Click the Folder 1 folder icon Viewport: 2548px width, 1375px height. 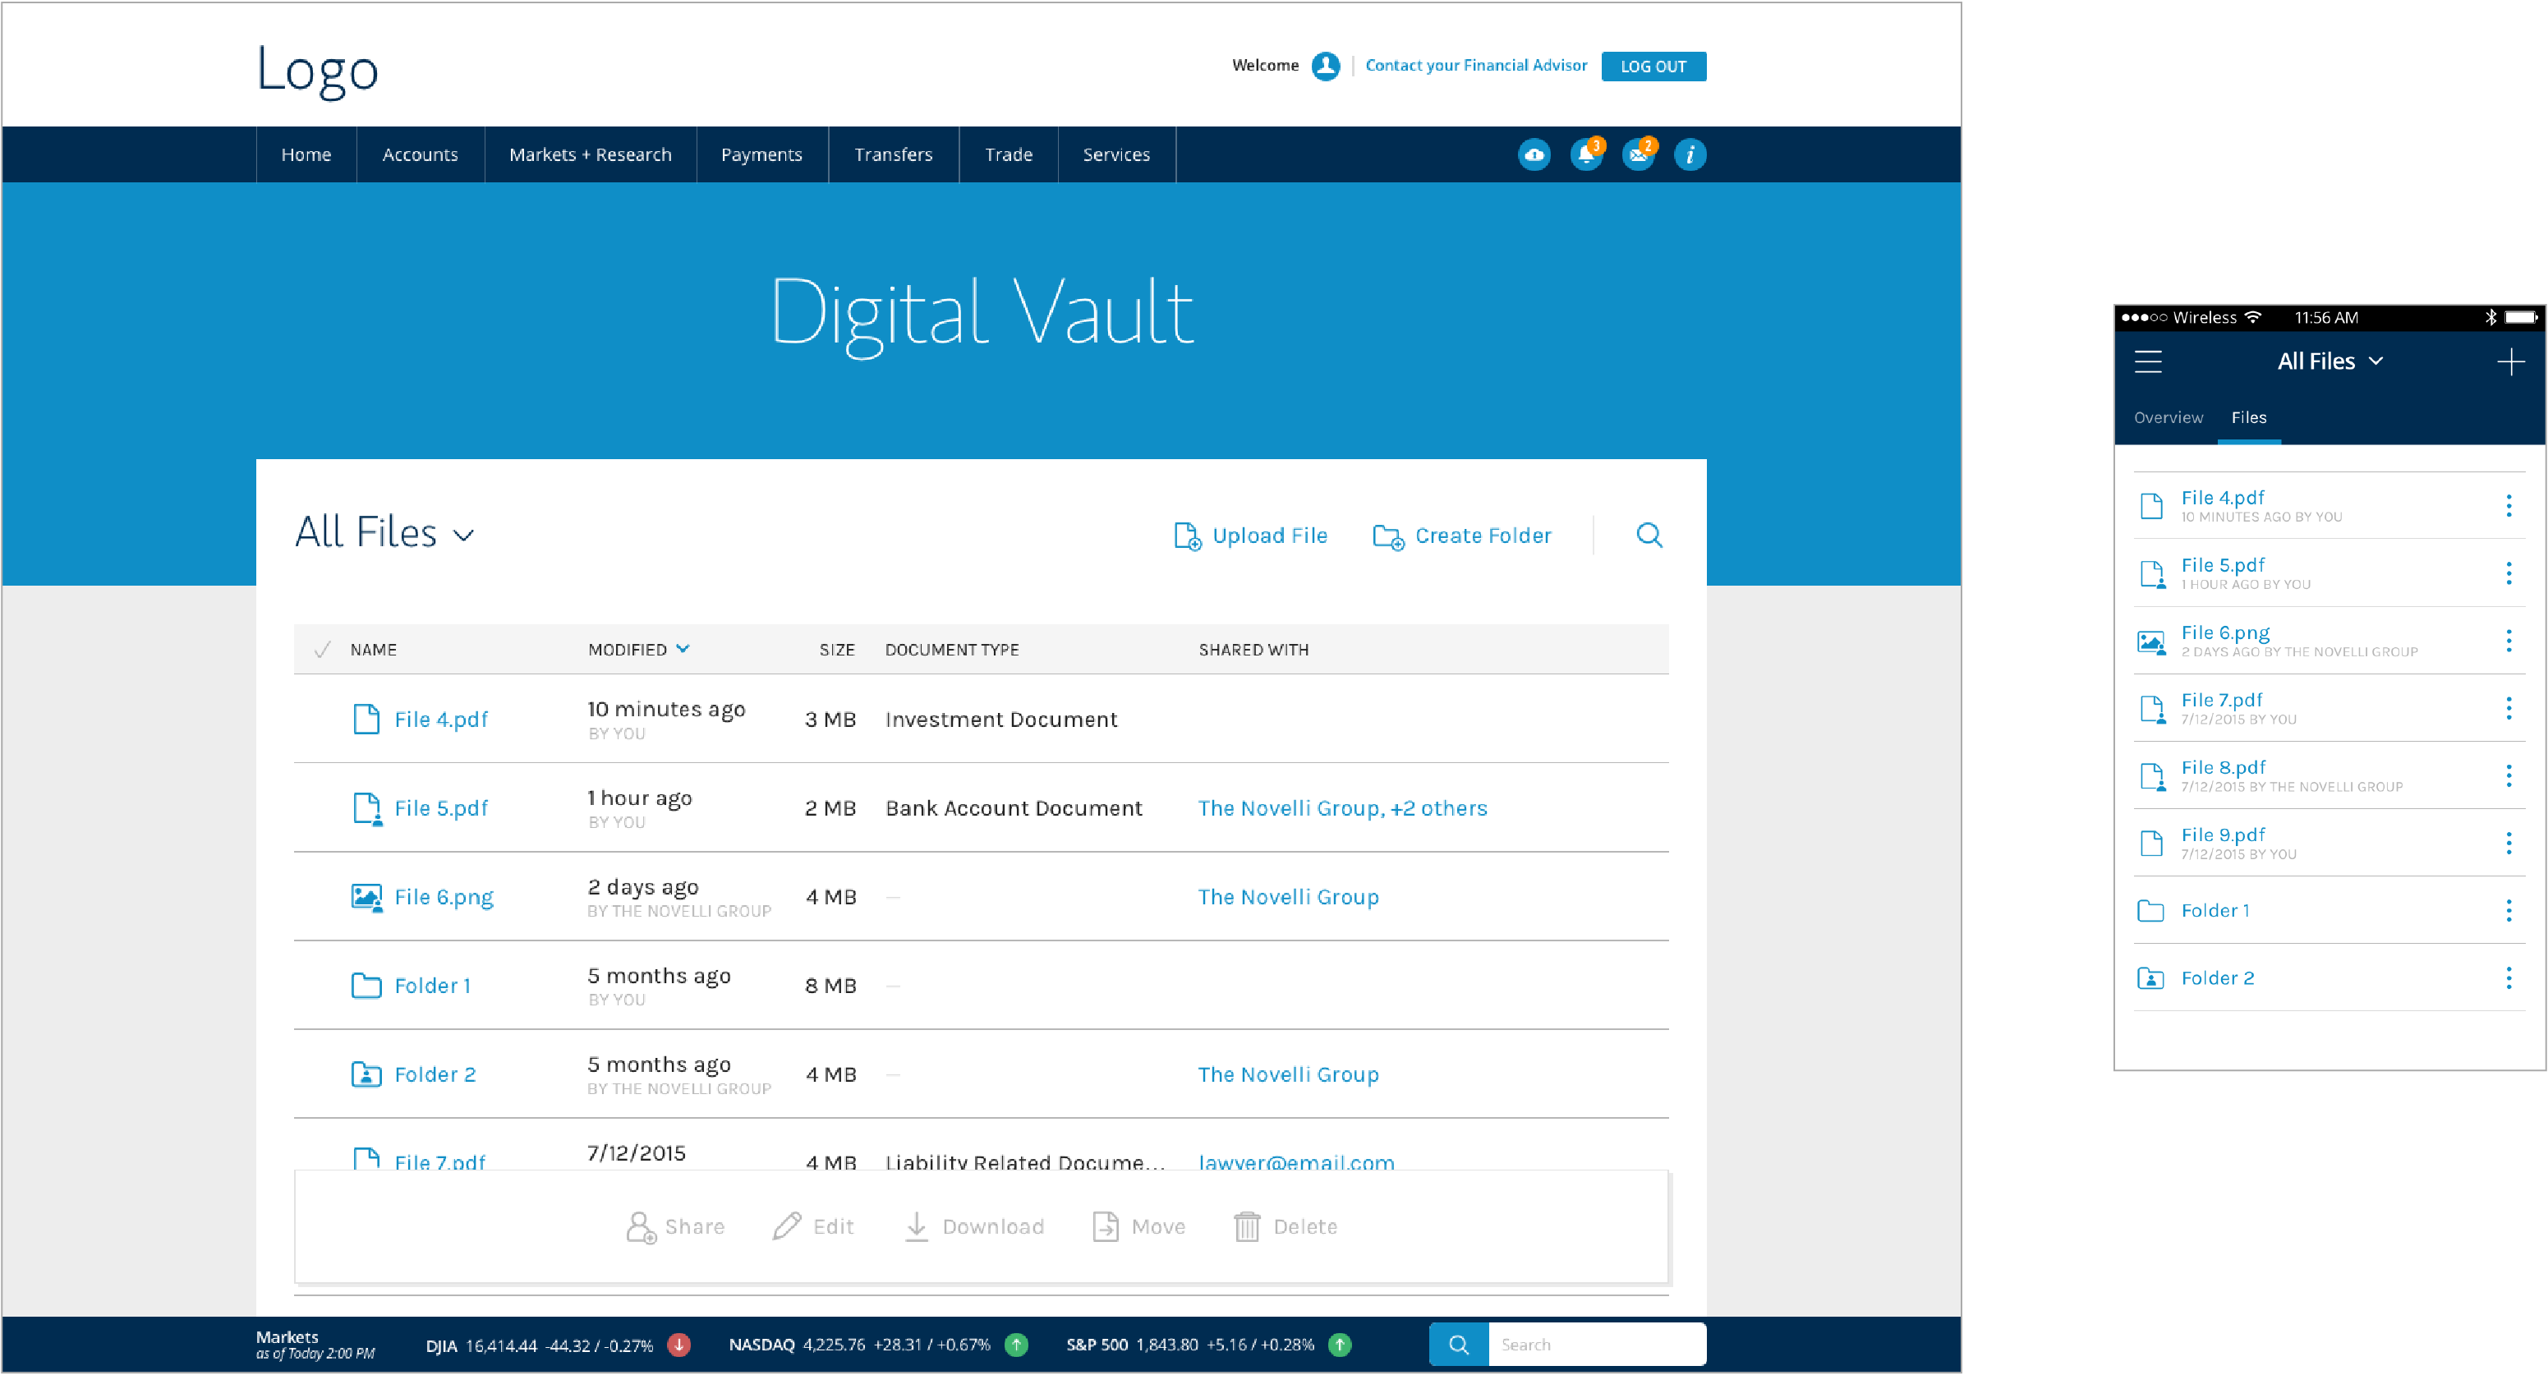point(366,985)
